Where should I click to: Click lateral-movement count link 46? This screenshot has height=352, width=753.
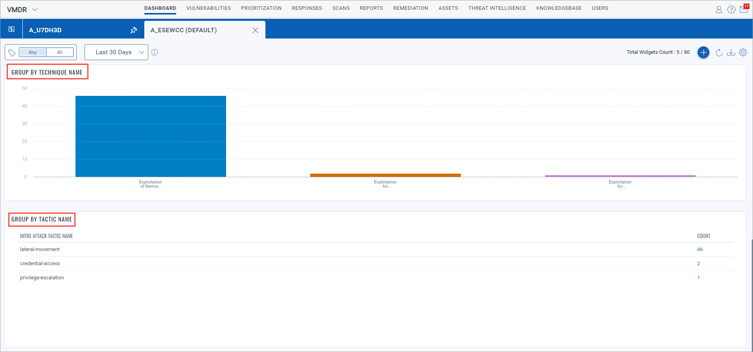click(700, 249)
